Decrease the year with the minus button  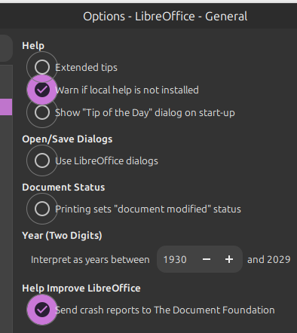click(x=207, y=259)
